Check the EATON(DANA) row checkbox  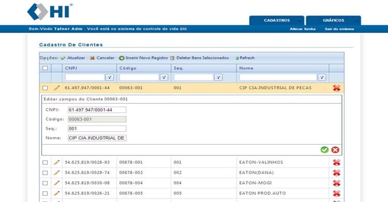pyautogui.click(x=45, y=173)
